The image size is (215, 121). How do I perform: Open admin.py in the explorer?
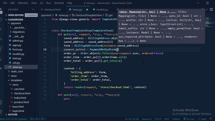click(x=18, y=41)
